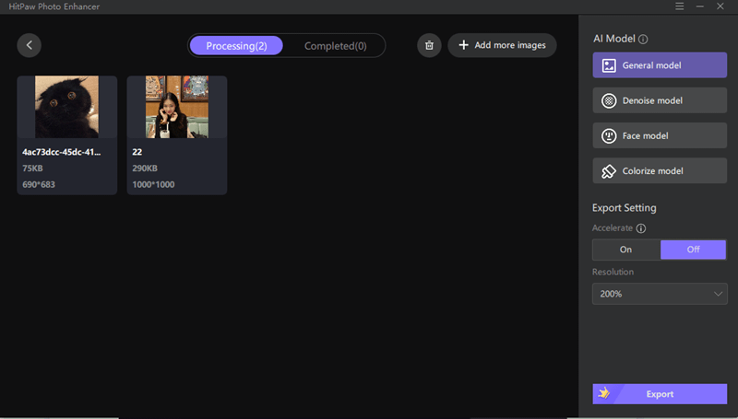Switch to the Processing(2) tab

click(x=236, y=45)
